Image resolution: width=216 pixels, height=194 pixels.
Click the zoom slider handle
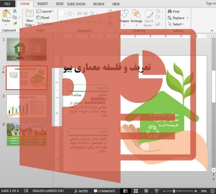pyautogui.click(x=174, y=191)
